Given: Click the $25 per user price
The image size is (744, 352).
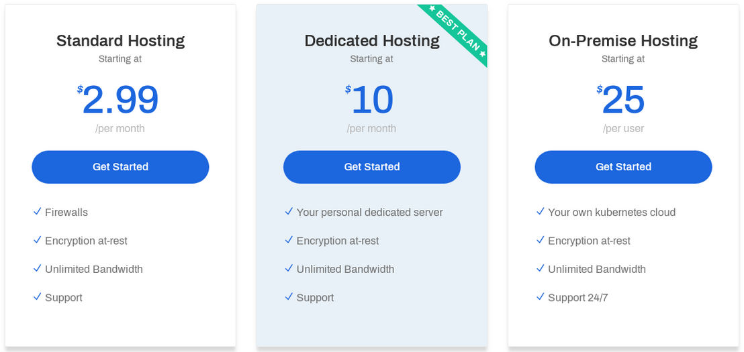Looking at the screenshot, I should 620,99.
